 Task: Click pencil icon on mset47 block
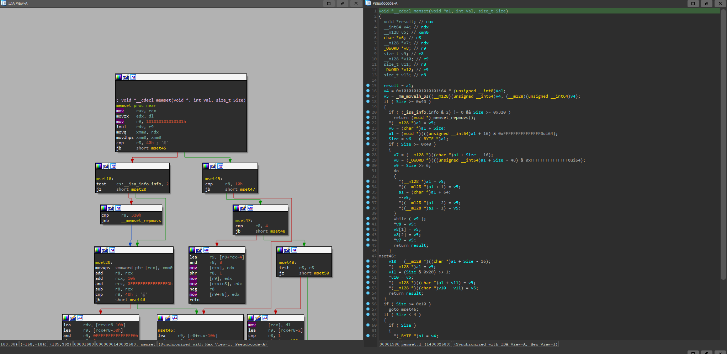click(243, 208)
